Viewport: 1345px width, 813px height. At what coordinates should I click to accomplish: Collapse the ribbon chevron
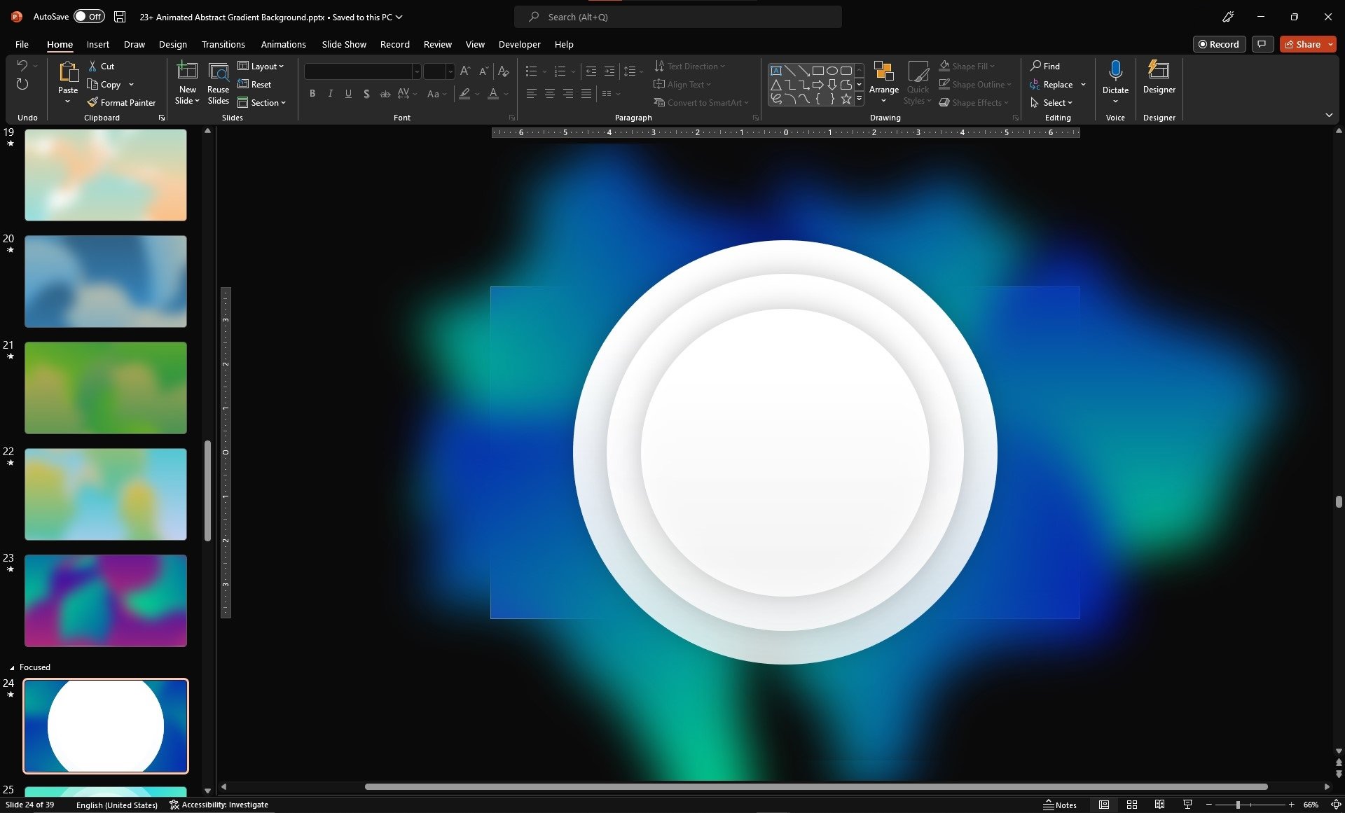(1329, 115)
